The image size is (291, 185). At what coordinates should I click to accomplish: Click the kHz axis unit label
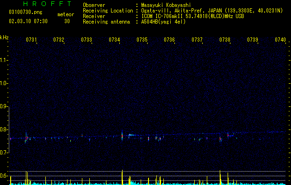coord(4,37)
